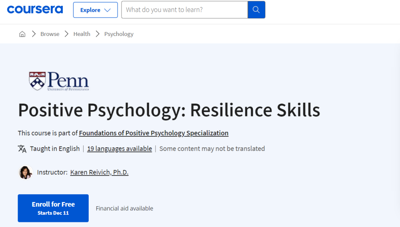Click 'Financial aid available' text
This screenshot has width=400, height=227.
(125, 208)
